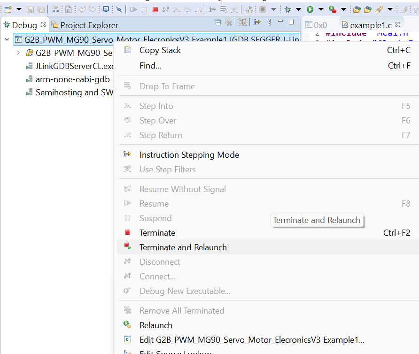Viewport: 419px width, 354px height.
Task: Choose Relaunch from the context menu
Action: click(156, 325)
